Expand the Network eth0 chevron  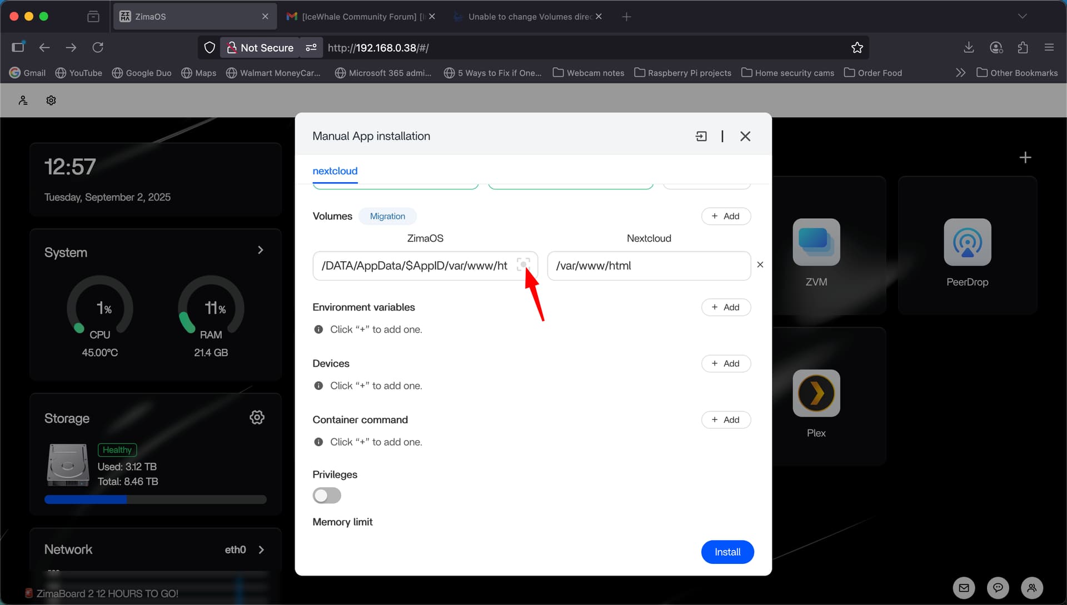(261, 549)
